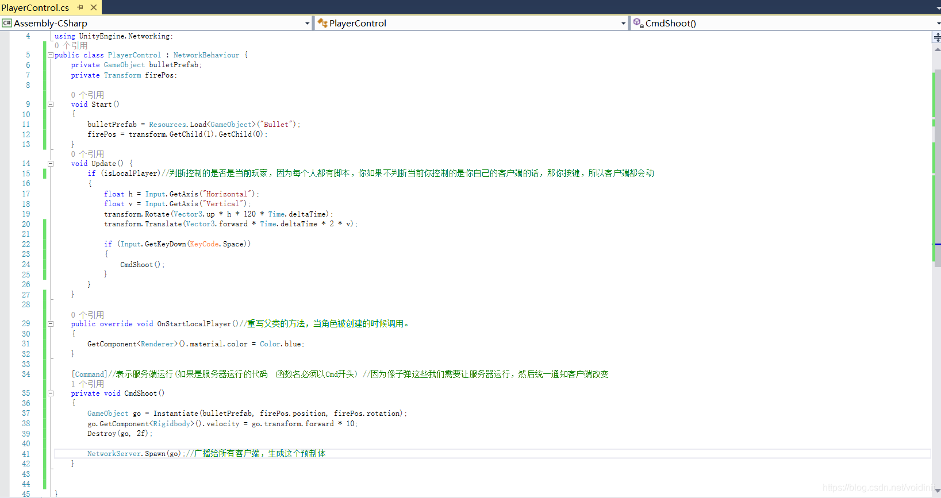Click the '0 个引用' CodeLens above Update()
The image size is (941, 498).
point(87,154)
